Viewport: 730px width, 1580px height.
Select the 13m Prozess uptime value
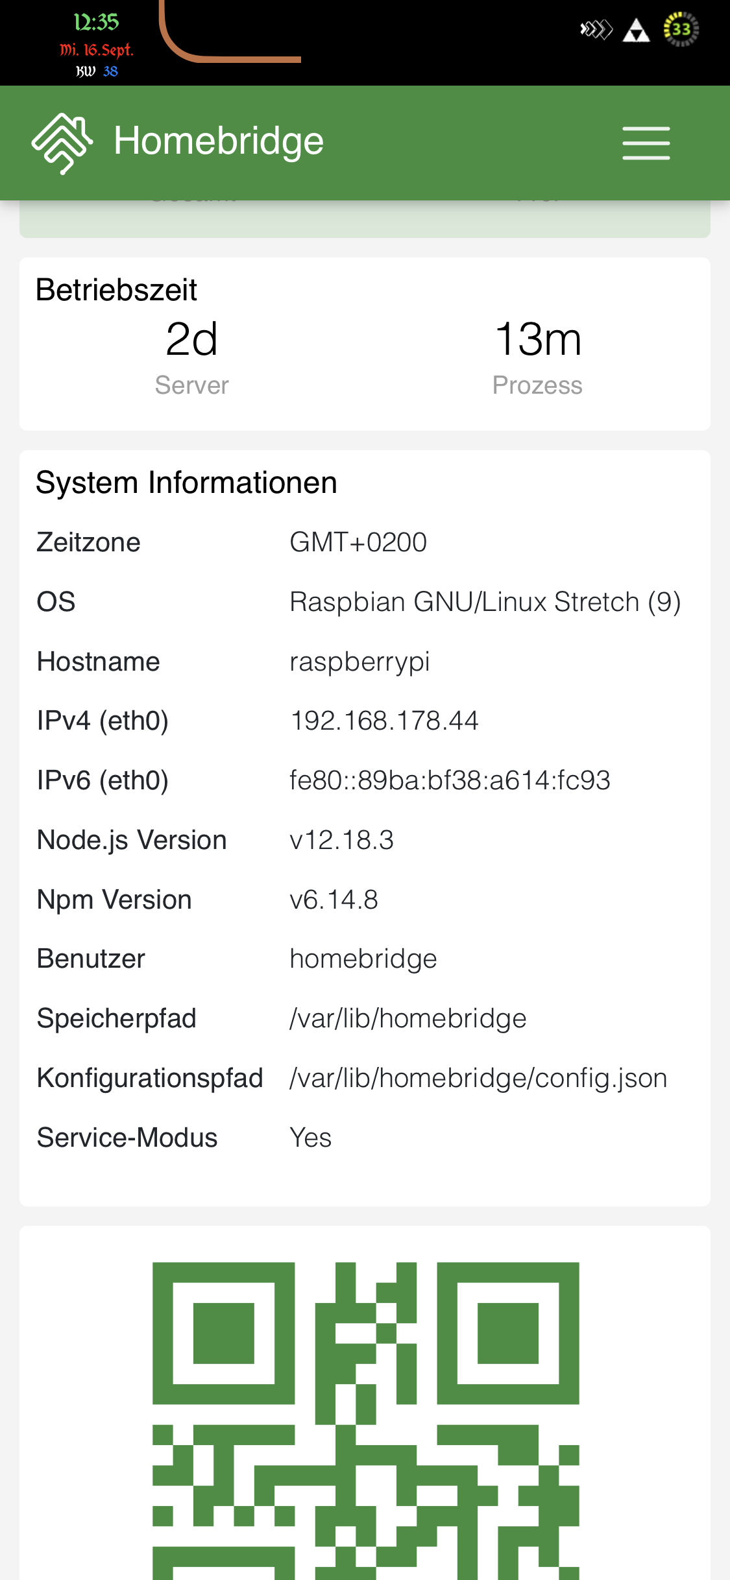tap(537, 339)
